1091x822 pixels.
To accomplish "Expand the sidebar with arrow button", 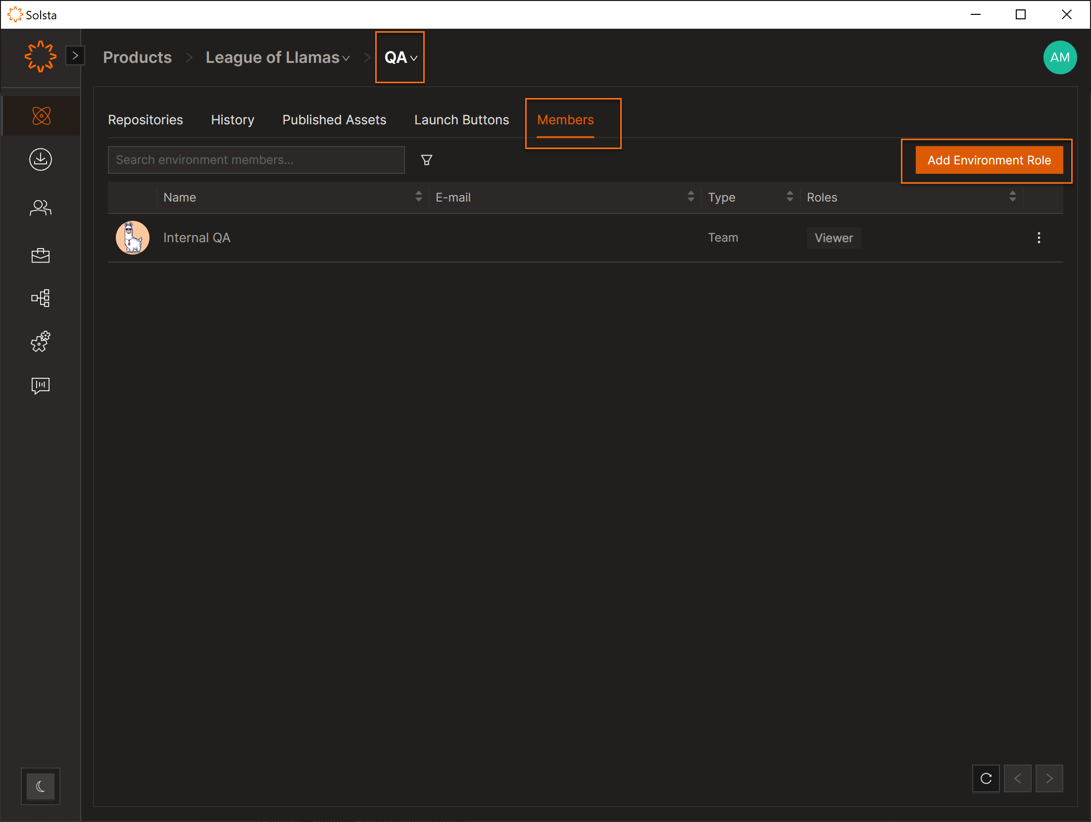I will (x=75, y=55).
